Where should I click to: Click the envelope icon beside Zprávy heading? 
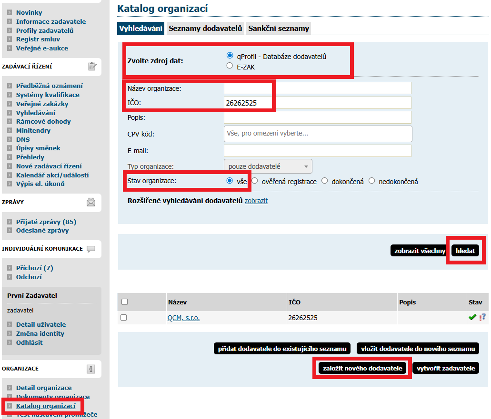[91, 202]
